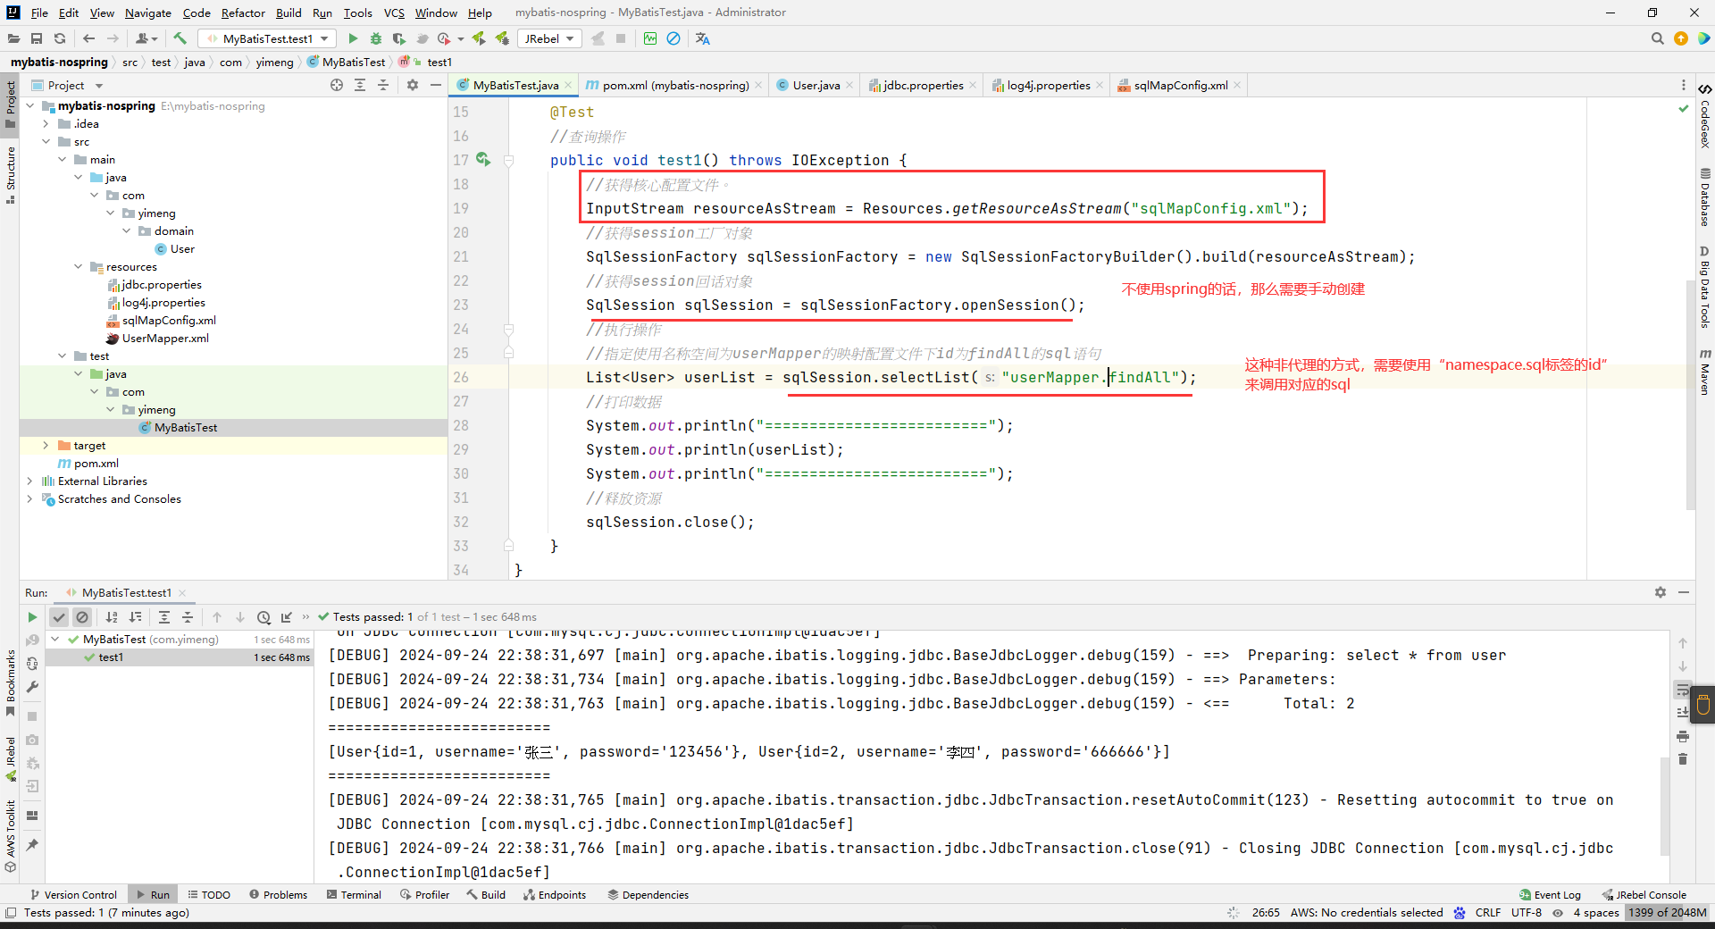The height and width of the screenshot is (929, 1715).
Task: Navigate back with the left arrow
Action: 88,38
